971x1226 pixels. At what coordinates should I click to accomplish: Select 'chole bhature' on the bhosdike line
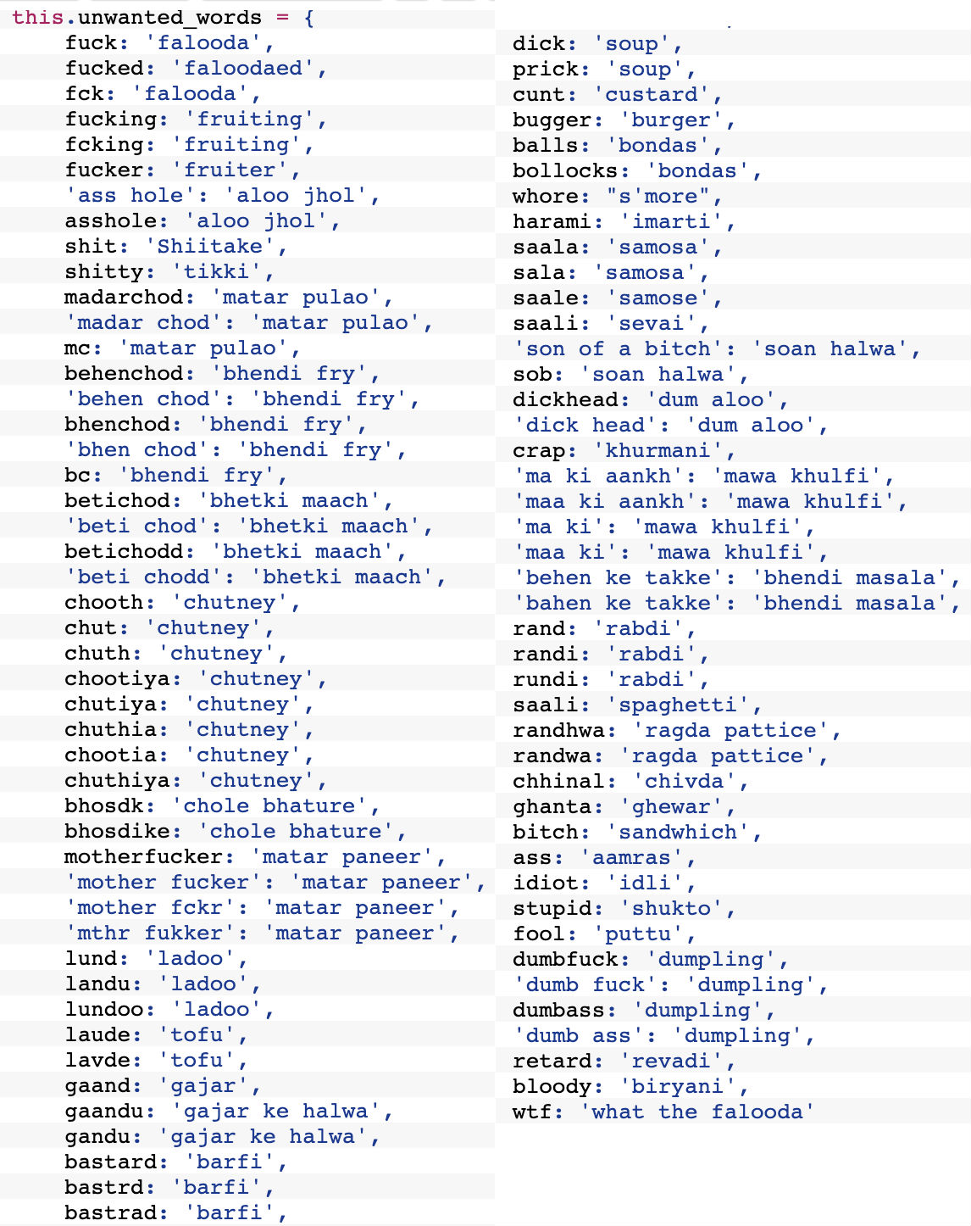(x=296, y=831)
